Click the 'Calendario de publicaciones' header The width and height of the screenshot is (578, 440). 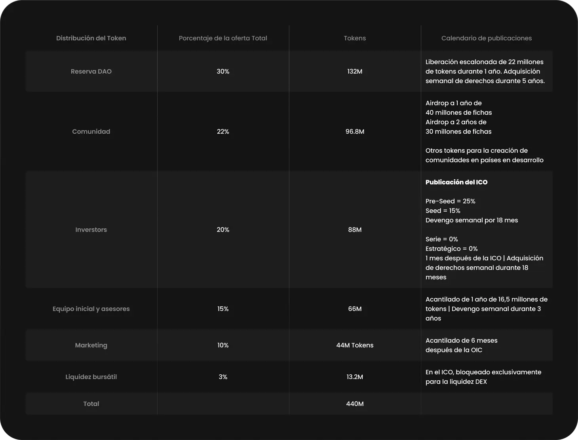click(x=486, y=38)
